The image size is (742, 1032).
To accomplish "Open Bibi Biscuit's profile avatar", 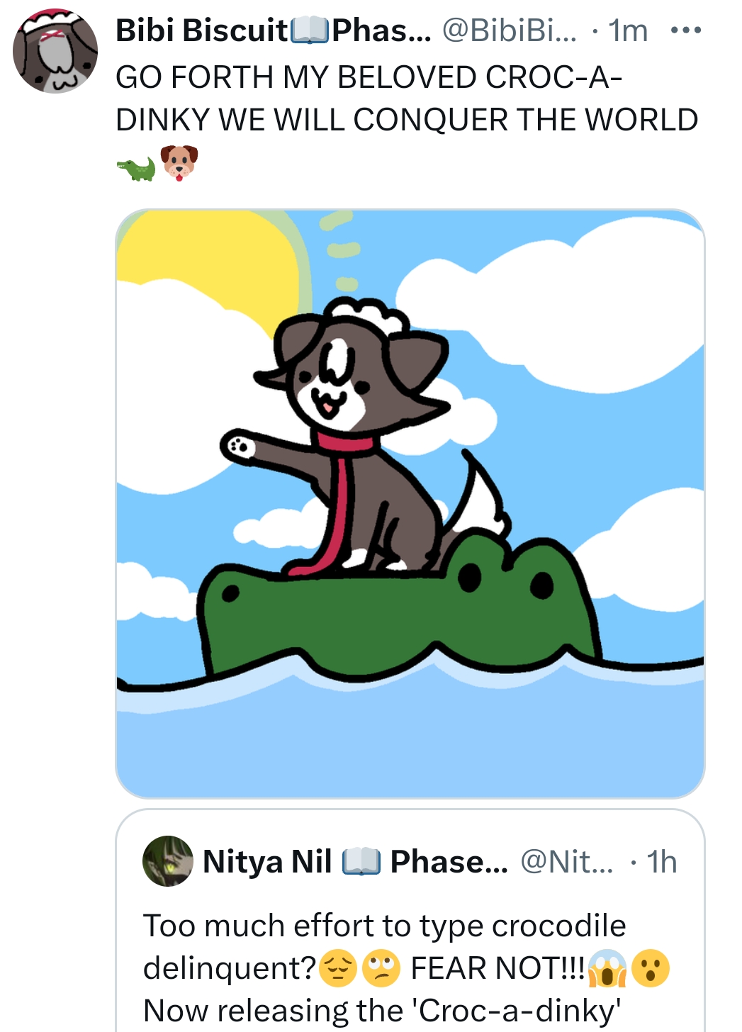I will click(55, 51).
